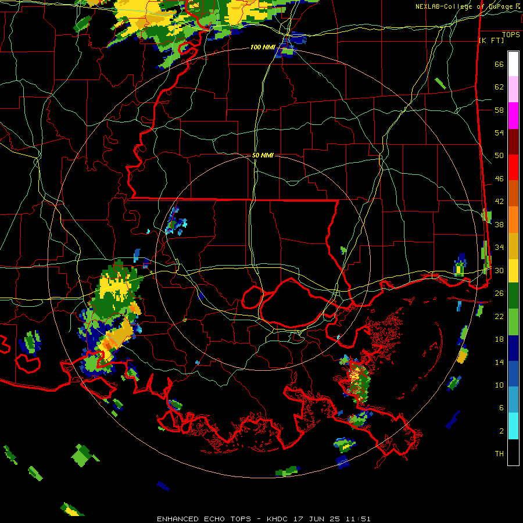
Task: Click the dark red (maroon) legend swatch
Action: click(513, 142)
